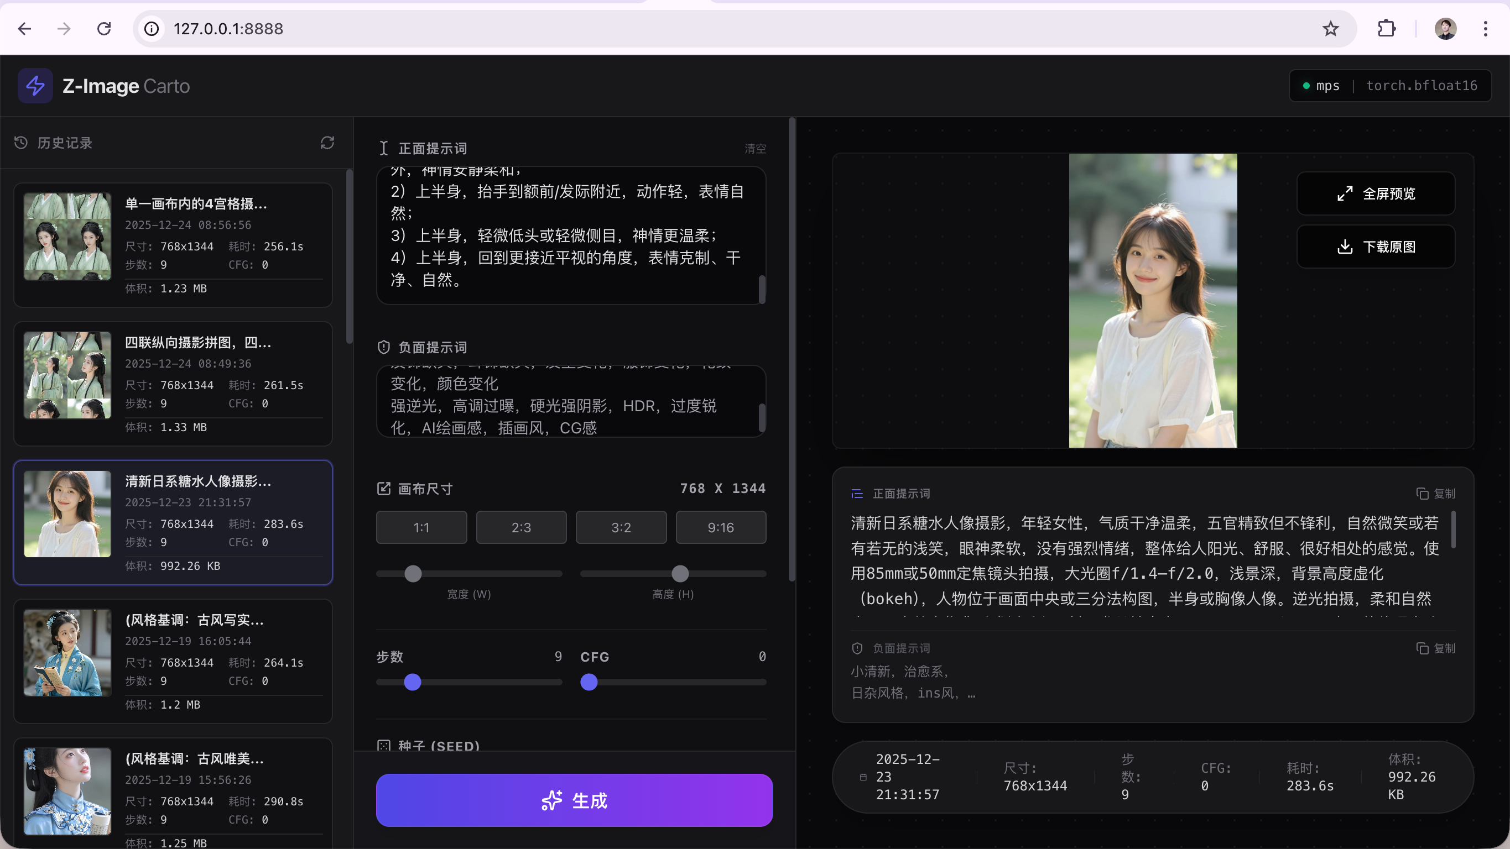The width and height of the screenshot is (1510, 849).
Task: Download the image via 下载原图
Action: coord(1376,246)
